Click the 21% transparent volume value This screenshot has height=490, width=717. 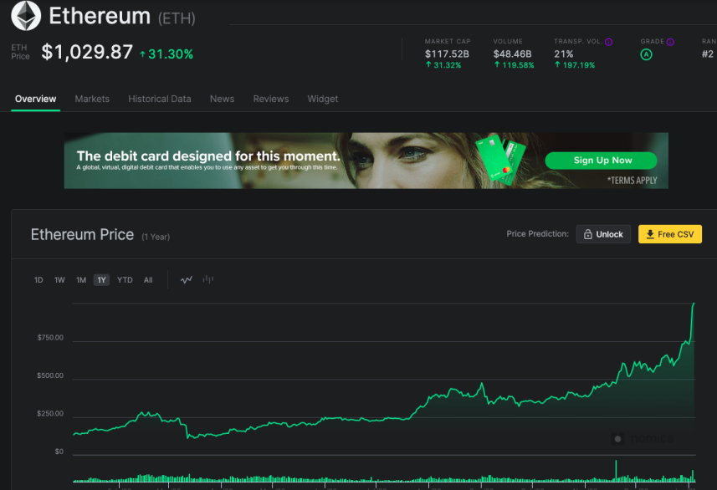pos(563,54)
